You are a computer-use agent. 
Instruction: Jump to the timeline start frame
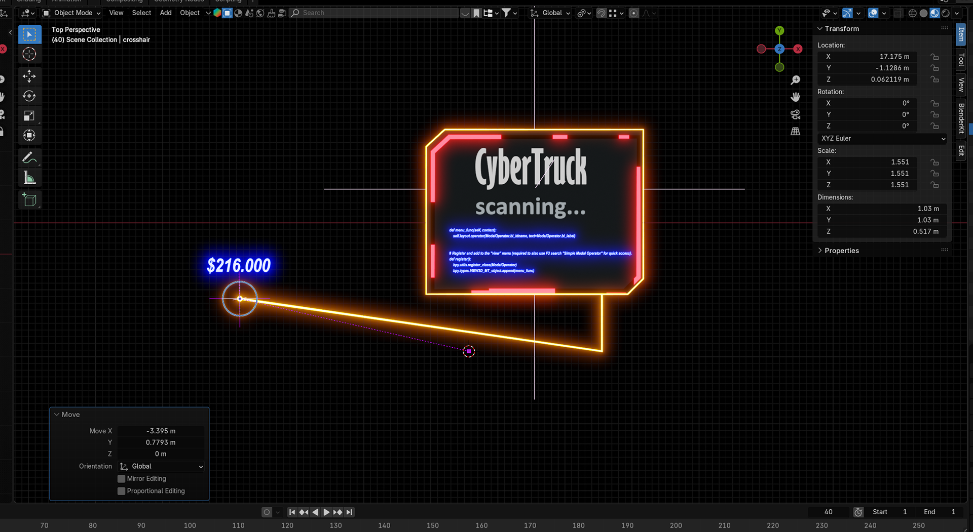pos(292,512)
